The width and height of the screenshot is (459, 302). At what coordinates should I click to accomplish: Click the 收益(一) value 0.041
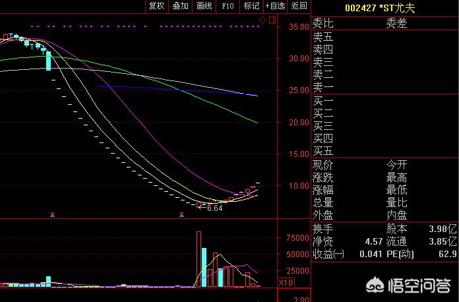click(371, 254)
